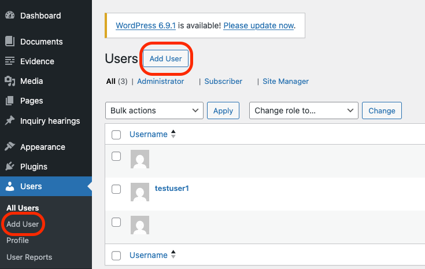Filter users by Subscriber role

(223, 82)
